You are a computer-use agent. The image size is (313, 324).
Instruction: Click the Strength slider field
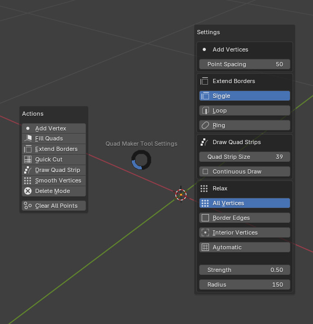[x=245, y=270]
